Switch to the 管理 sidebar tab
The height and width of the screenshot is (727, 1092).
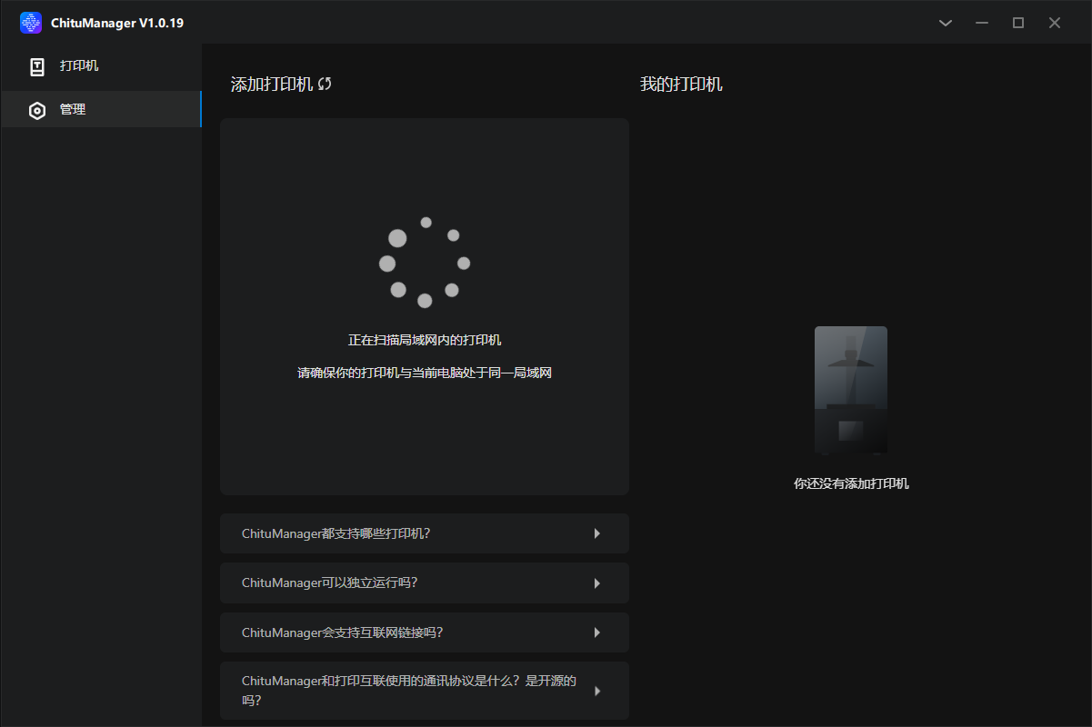pyautogui.click(x=101, y=109)
